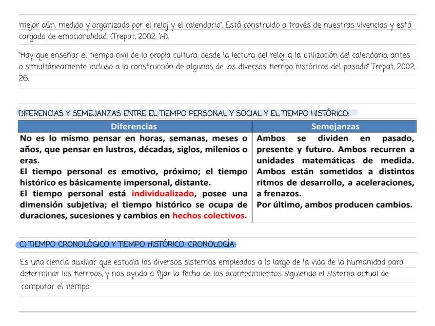Click the line starting 'determinar los tiempos, y nos ayuda'

204,274
